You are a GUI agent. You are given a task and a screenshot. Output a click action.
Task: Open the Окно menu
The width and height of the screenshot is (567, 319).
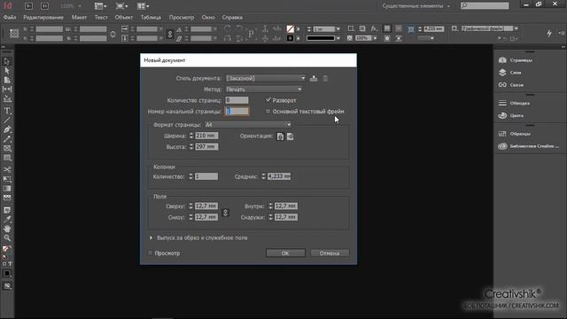point(208,18)
